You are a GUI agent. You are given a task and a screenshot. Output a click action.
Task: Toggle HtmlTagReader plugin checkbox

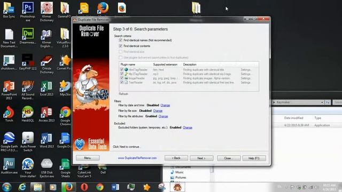(x=122, y=70)
